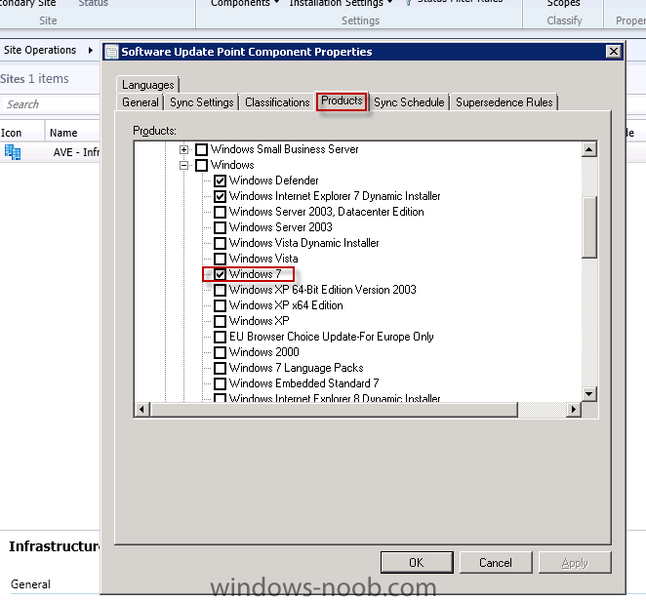The height and width of the screenshot is (602, 646).
Task: Open the Components dropdown in the ribbon
Action: coord(245,3)
